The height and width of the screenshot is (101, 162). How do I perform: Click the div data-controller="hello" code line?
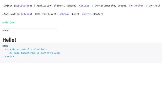26,49
